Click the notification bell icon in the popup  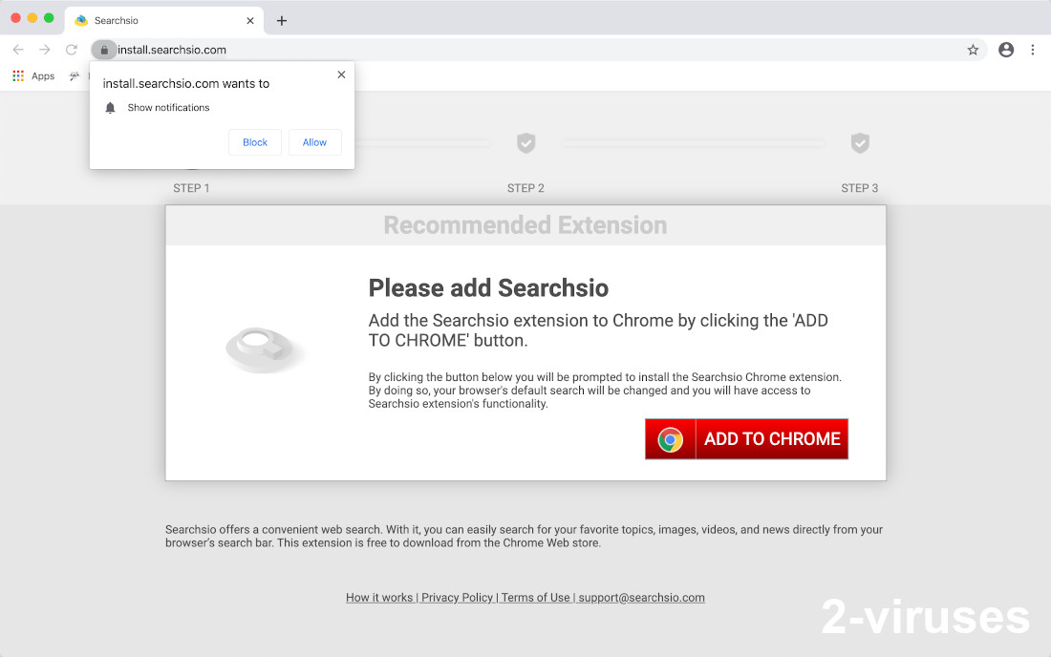[110, 107]
